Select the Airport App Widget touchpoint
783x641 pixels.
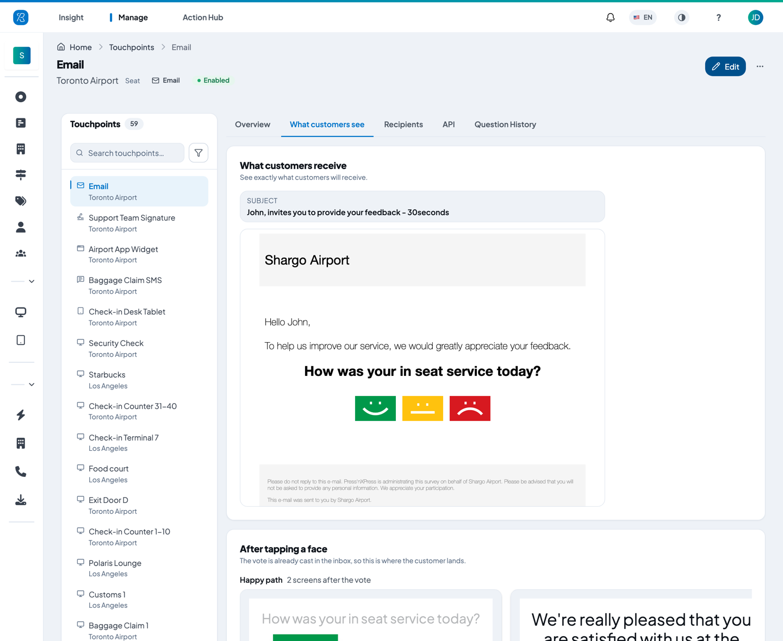pos(139,254)
